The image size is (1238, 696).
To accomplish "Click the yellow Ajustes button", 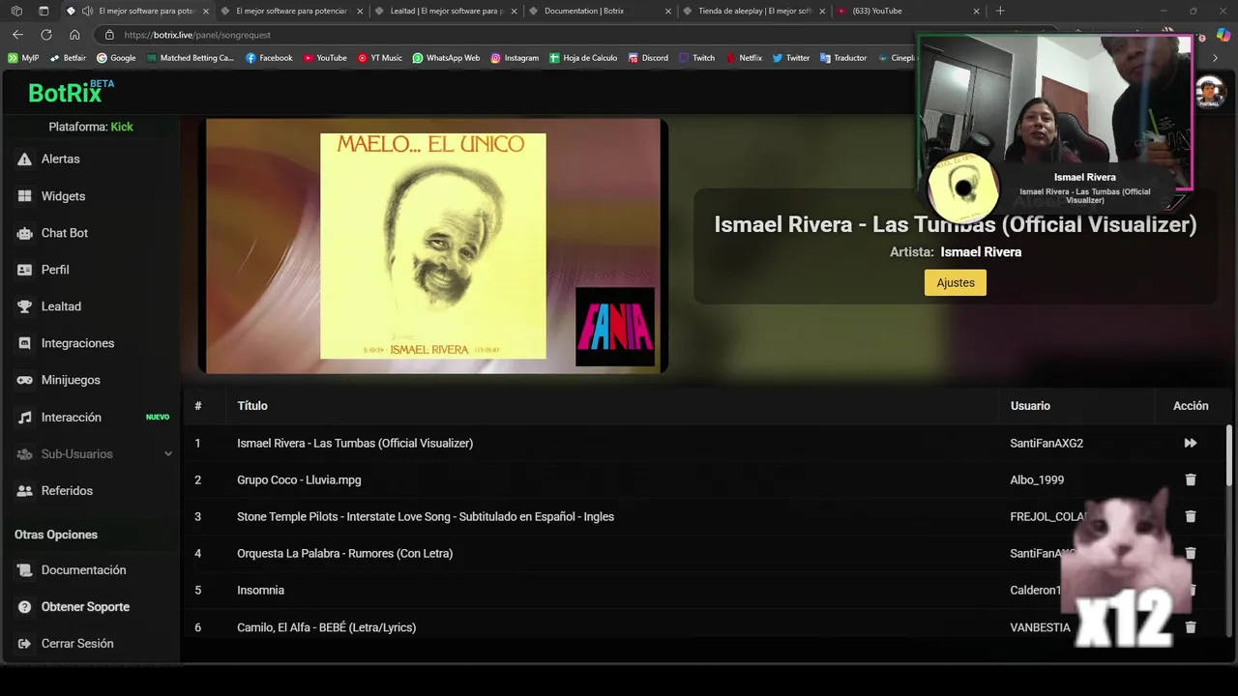I will pyautogui.click(x=956, y=282).
